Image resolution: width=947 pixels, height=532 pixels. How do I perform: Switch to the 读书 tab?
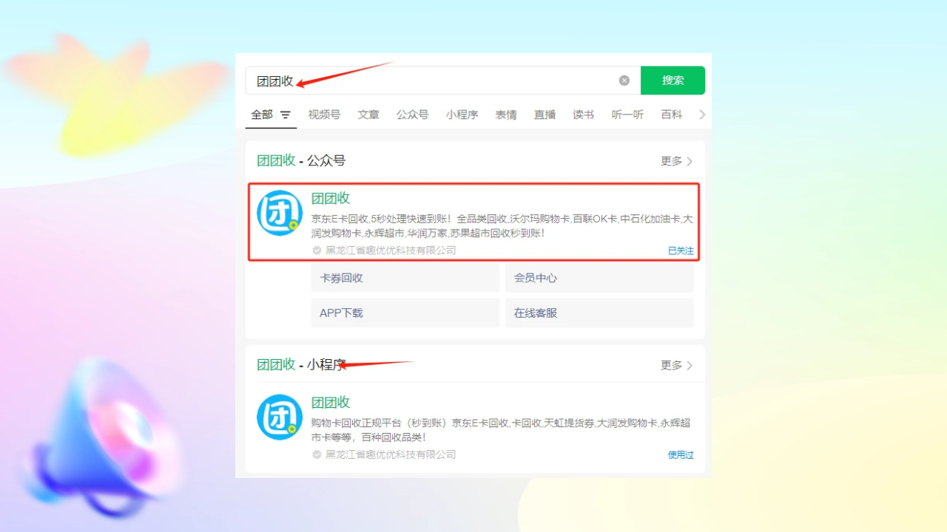[583, 115]
